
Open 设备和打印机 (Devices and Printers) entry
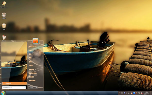33,73
